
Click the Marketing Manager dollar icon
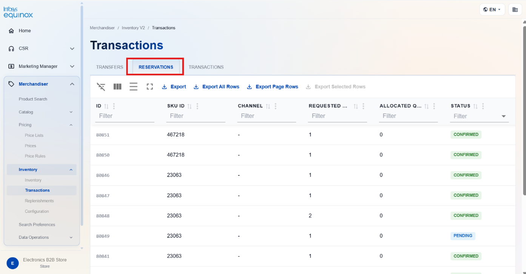(x=11, y=67)
